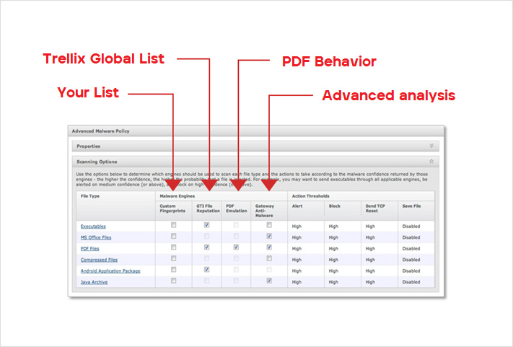The image size is (513, 347).
Task: Uncheck Gateway Anti-Malware for MS Office Files
Action: point(269,236)
